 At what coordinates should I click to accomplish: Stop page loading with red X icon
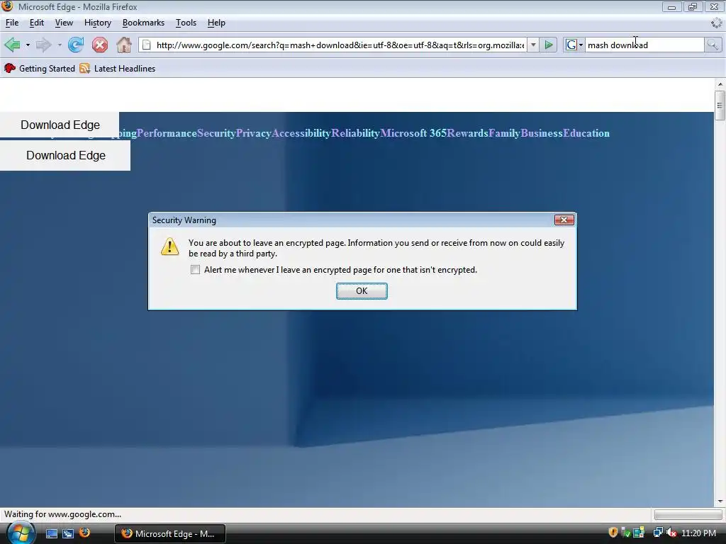point(99,45)
